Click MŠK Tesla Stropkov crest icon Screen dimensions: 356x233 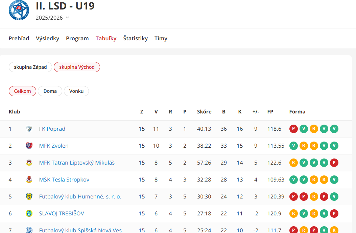[29, 179]
